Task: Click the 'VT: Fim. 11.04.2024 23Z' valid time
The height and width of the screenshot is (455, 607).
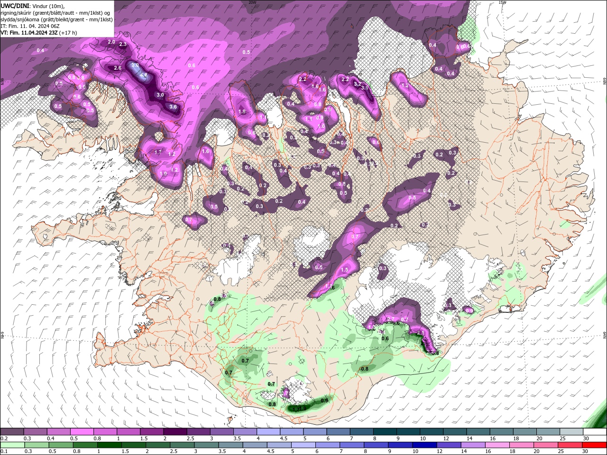Action: click(29, 33)
